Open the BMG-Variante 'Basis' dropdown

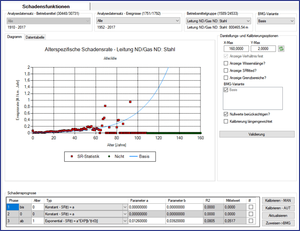point(276,21)
